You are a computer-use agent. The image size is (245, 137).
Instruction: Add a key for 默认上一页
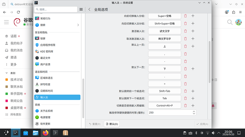coord(193,46)
